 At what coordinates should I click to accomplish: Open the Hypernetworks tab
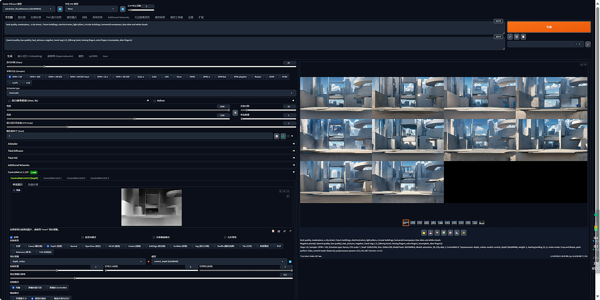click(60, 56)
